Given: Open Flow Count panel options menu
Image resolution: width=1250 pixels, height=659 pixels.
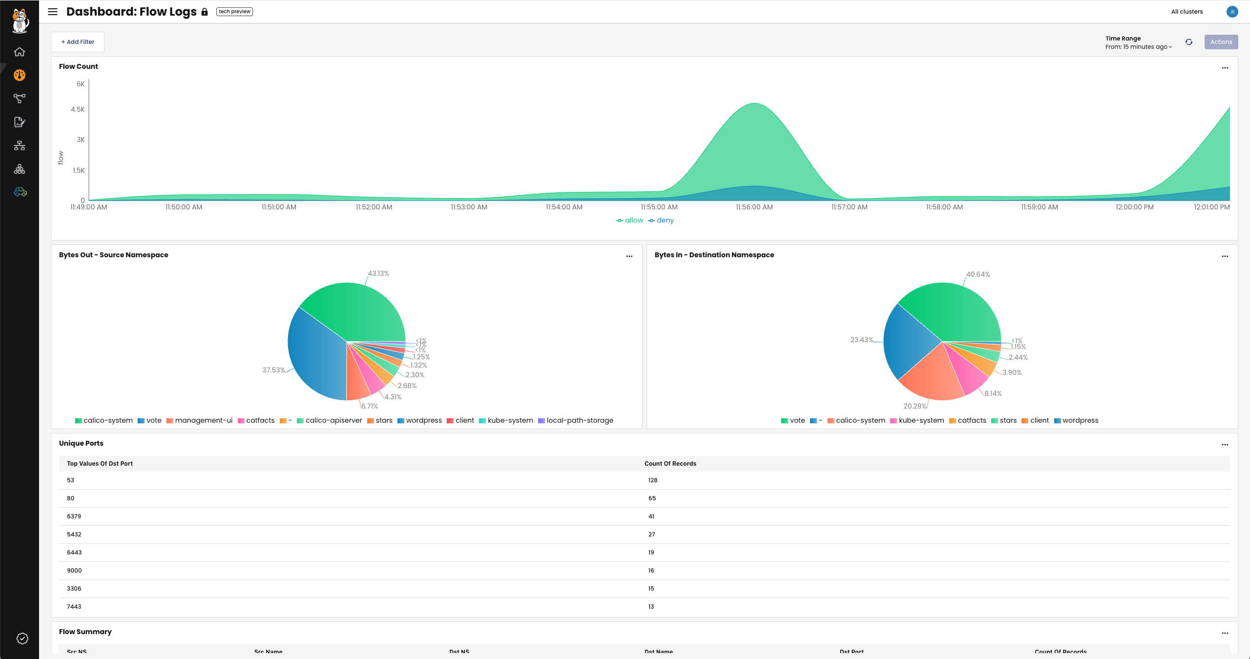Looking at the screenshot, I should coord(1225,68).
